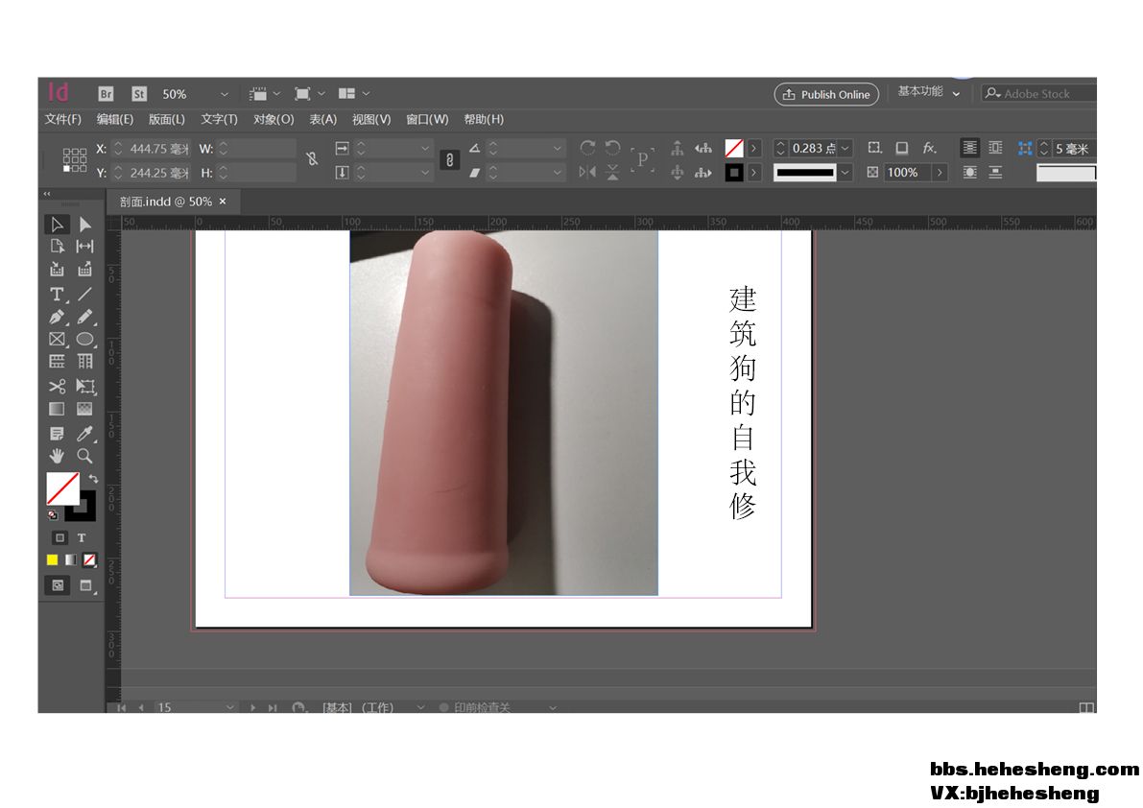Click the Rectangle Frame tool
Image resolution: width=1143 pixels, height=808 pixels.
[x=57, y=339]
